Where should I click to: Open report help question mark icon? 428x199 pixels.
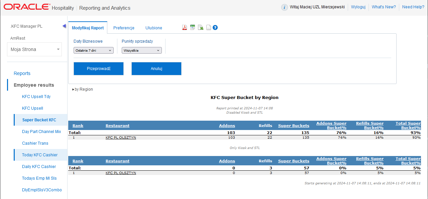point(215,28)
